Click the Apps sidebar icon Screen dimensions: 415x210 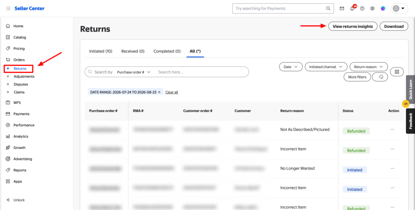8,181
